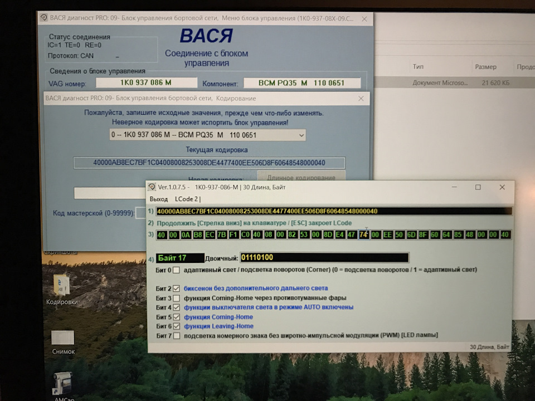Enable Бит 7 подсветка номерного знака checkbox
535x401 pixels.
(177, 336)
